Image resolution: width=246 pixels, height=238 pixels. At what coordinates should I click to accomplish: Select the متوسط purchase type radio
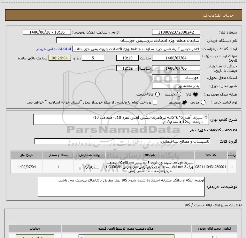pos(184,102)
